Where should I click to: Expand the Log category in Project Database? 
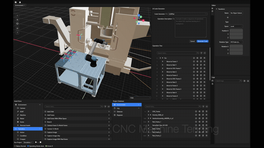click(139, 108)
